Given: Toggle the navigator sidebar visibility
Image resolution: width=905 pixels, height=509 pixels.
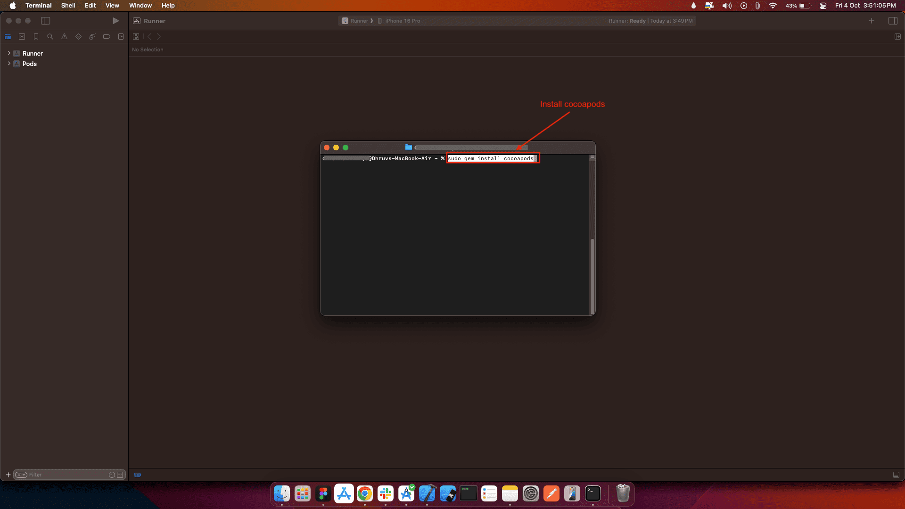Looking at the screenshot, I should pyautogui.click(x=46, y=21).
